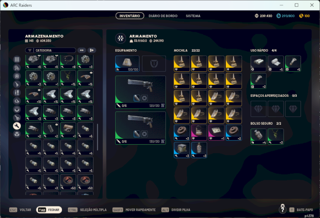Screen dimensions: 320x218
Task: Filter storage by the cube category icon
Action: coord(17,134)
